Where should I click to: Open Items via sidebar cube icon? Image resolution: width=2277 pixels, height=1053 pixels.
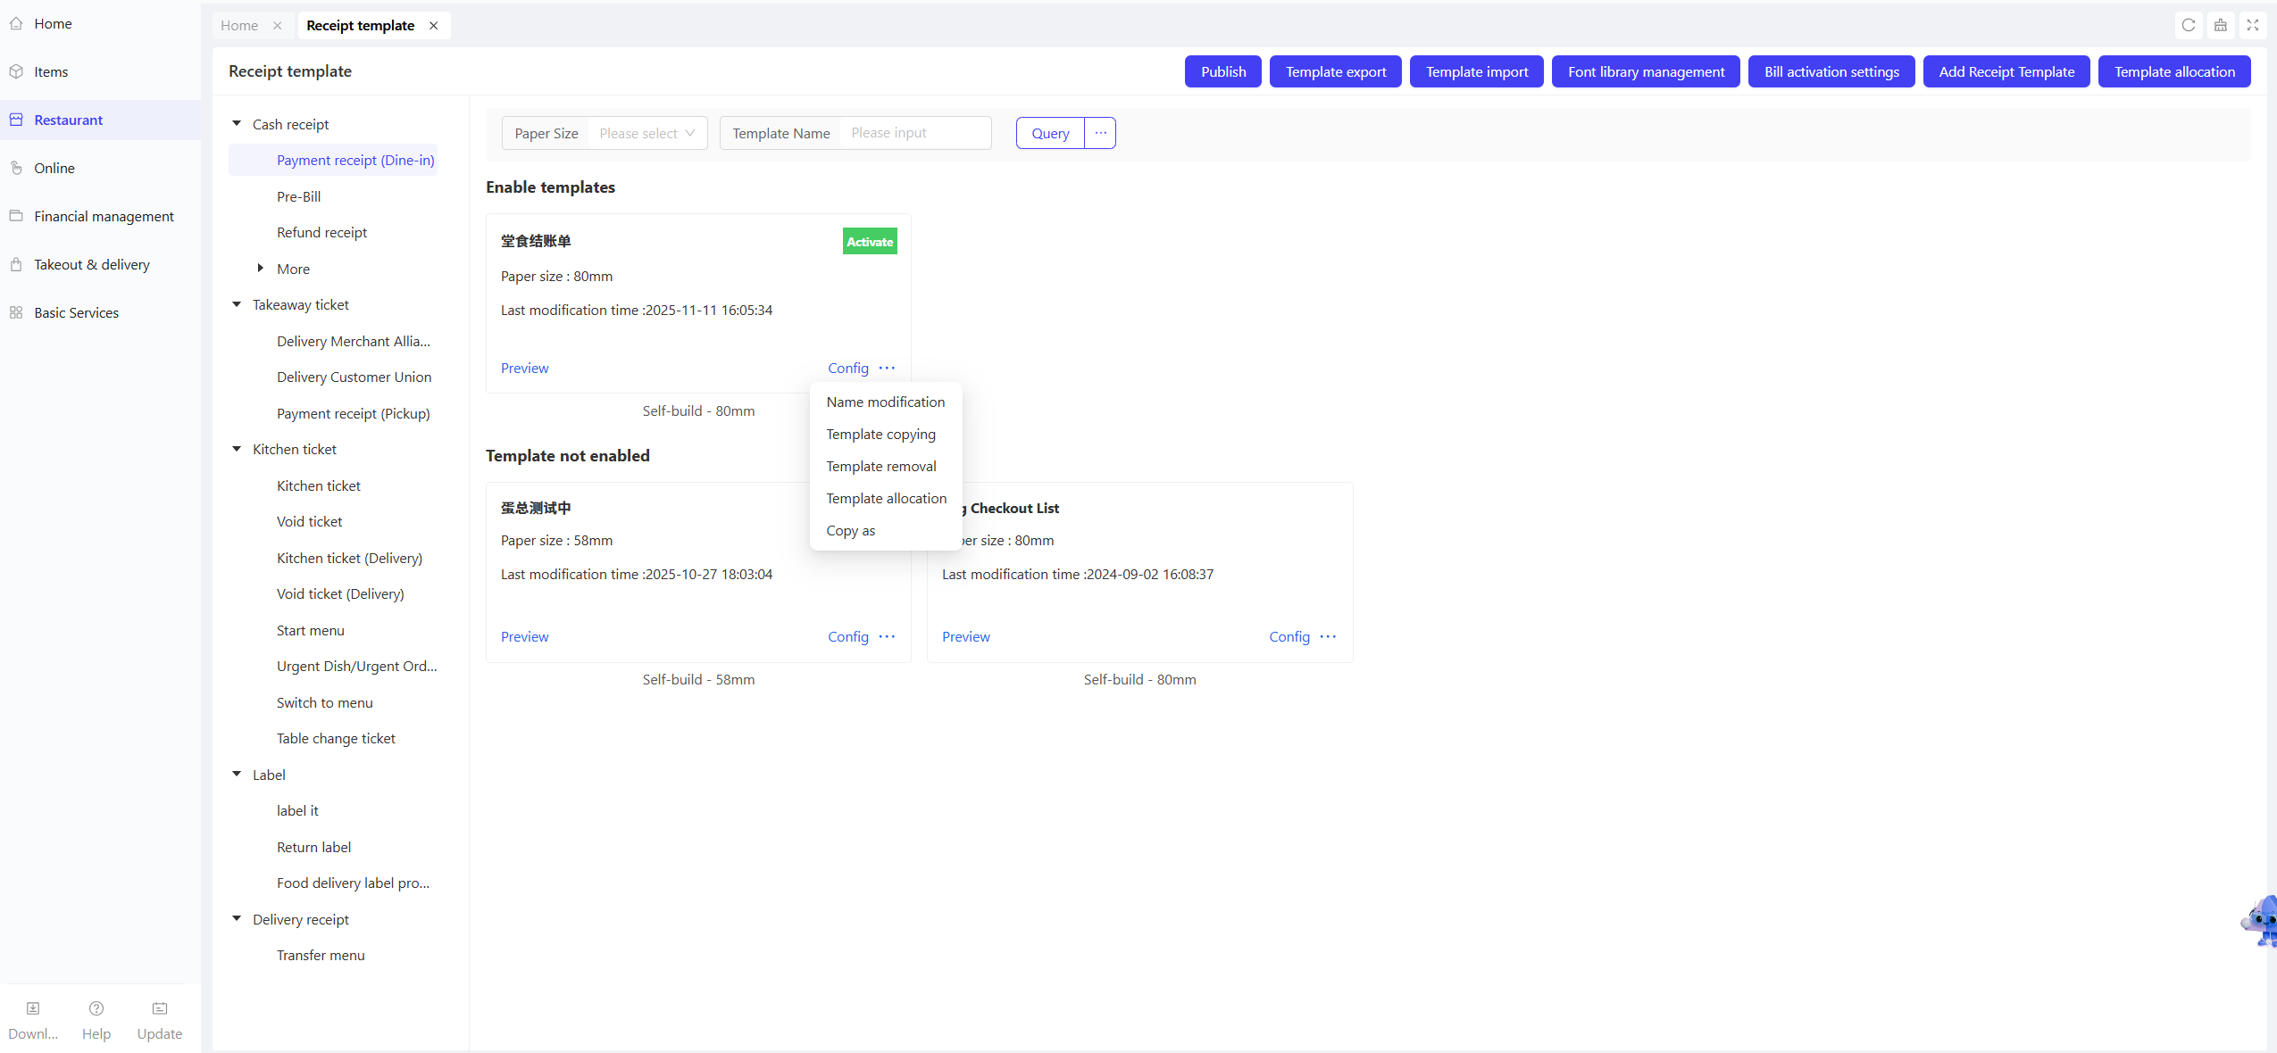point(16,71)
